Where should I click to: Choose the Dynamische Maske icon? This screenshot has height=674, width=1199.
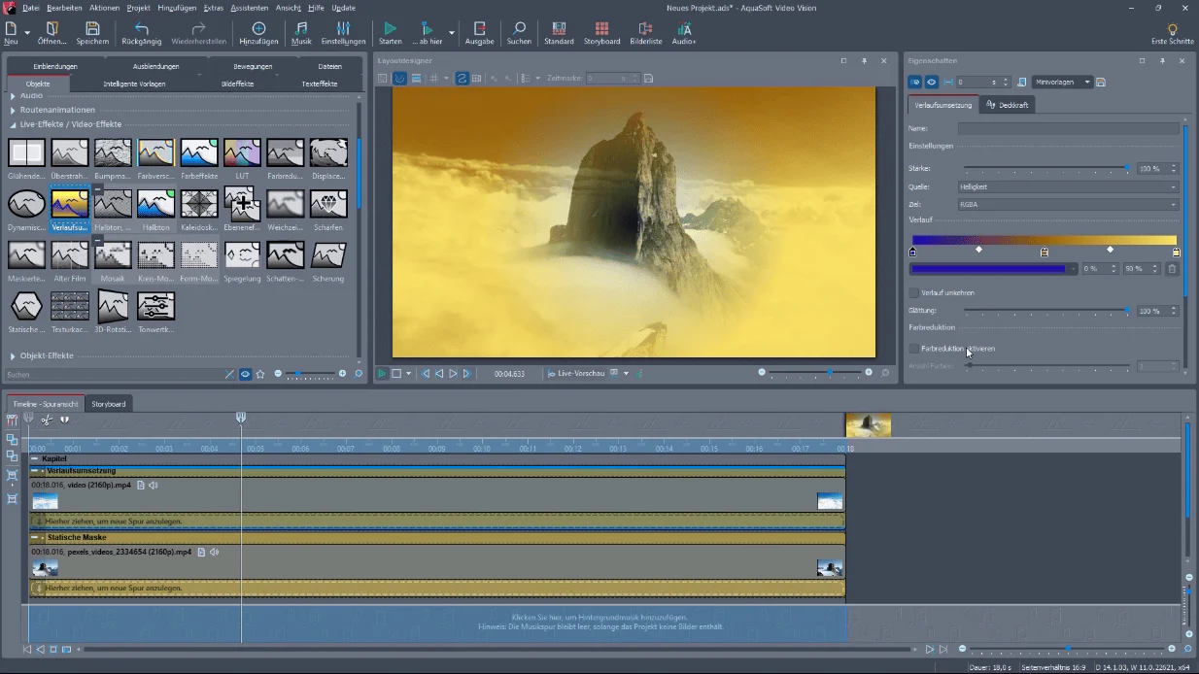(26, 203)
